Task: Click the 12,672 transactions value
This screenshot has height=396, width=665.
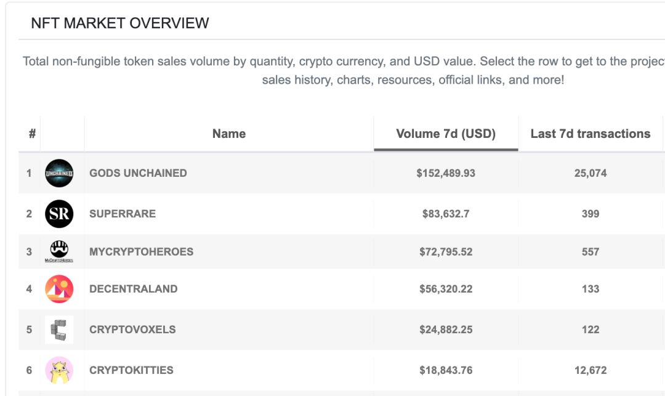Action: (590, 370)
